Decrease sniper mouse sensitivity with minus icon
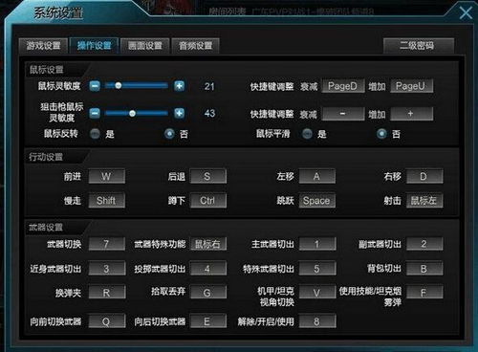This screenshot has height=352, width=478. pos(95,113)
